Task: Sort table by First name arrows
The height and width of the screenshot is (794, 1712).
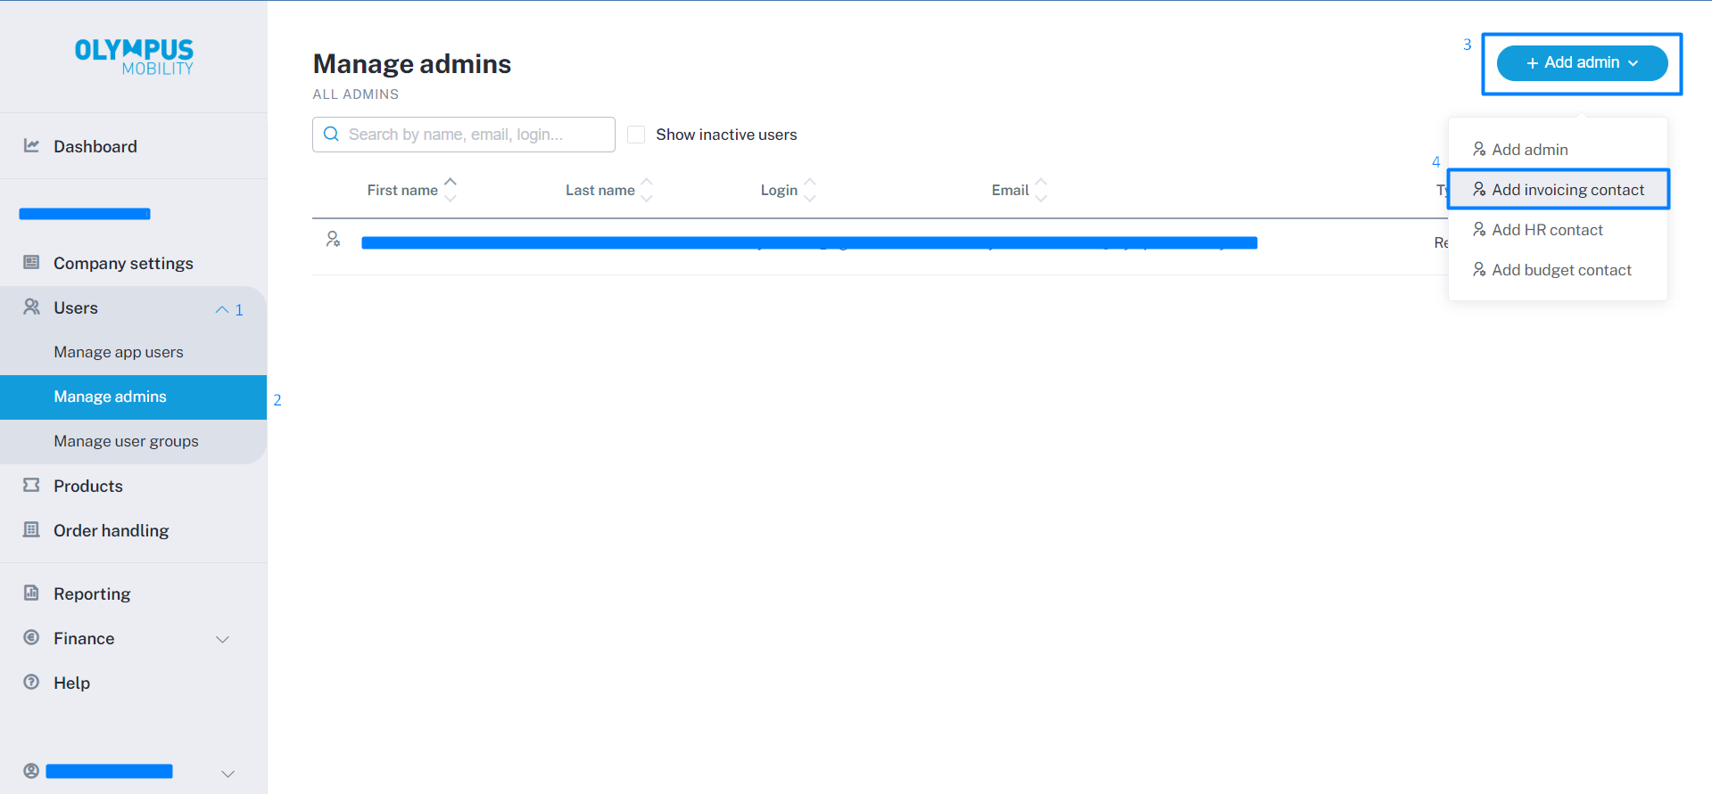Action: pos(451,190)
